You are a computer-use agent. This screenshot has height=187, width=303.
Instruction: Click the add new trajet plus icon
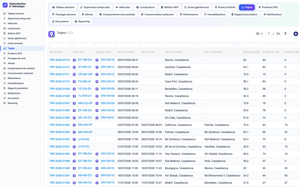click(x=296, y=34)
